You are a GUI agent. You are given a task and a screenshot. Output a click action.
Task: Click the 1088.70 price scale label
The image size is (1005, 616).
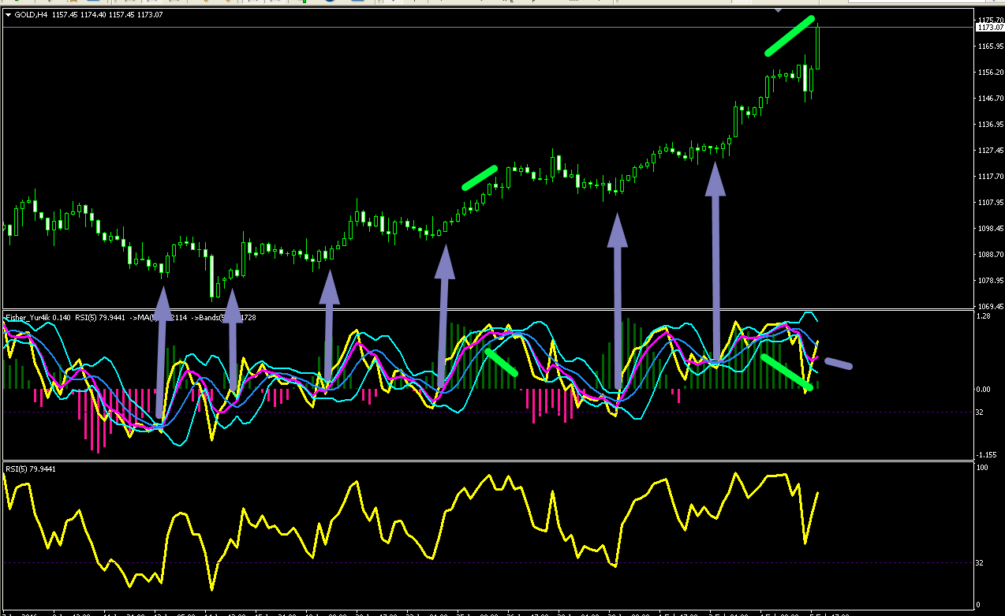click(990, 255)
